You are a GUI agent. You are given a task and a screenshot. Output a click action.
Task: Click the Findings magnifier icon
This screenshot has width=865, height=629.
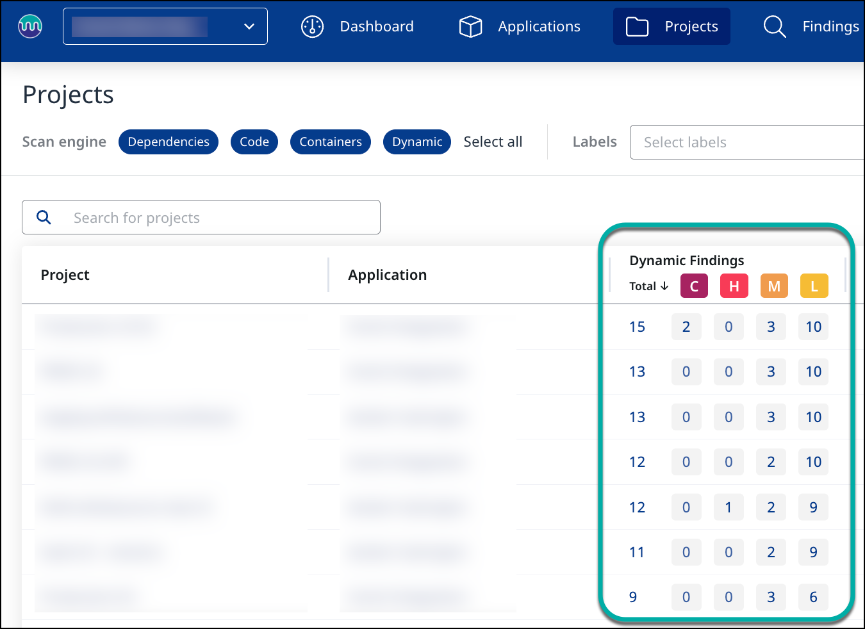[775, 26]
